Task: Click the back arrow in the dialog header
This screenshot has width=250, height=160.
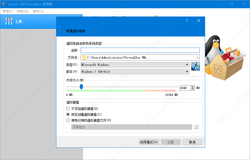Action: tap(60, 31)
